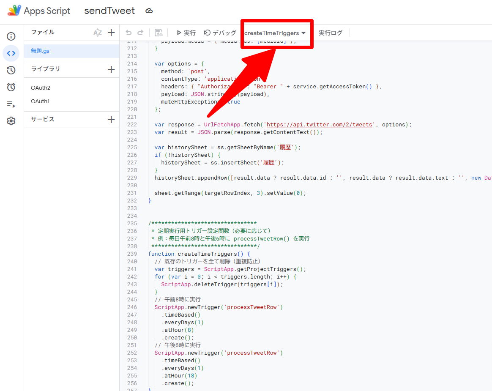
Task: Open the Executions list icon in sidebar
Action: click(11, 104)
